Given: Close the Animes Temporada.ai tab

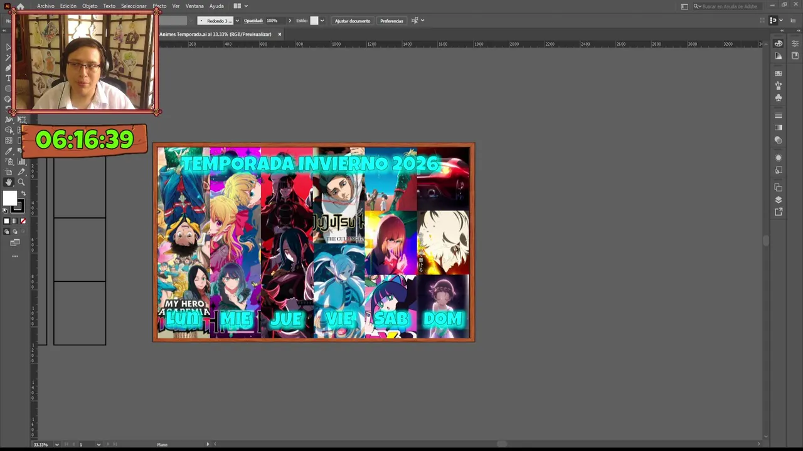Looking at the screenshot, I should point(280,34).
